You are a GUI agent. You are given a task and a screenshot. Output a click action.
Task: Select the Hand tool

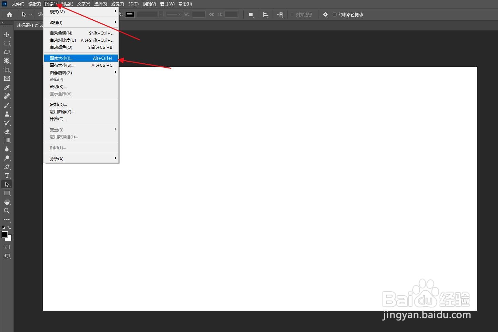[7, 202]
